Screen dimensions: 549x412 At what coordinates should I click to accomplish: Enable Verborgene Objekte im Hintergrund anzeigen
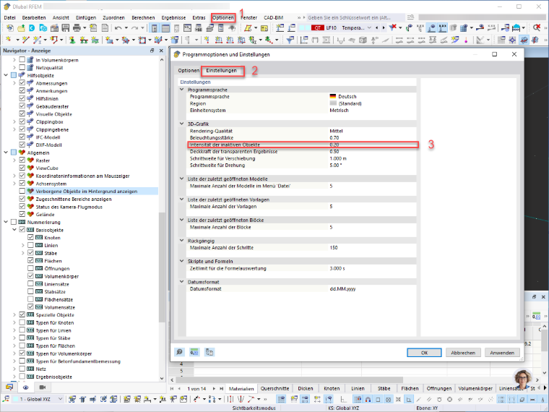coord(22,191)
